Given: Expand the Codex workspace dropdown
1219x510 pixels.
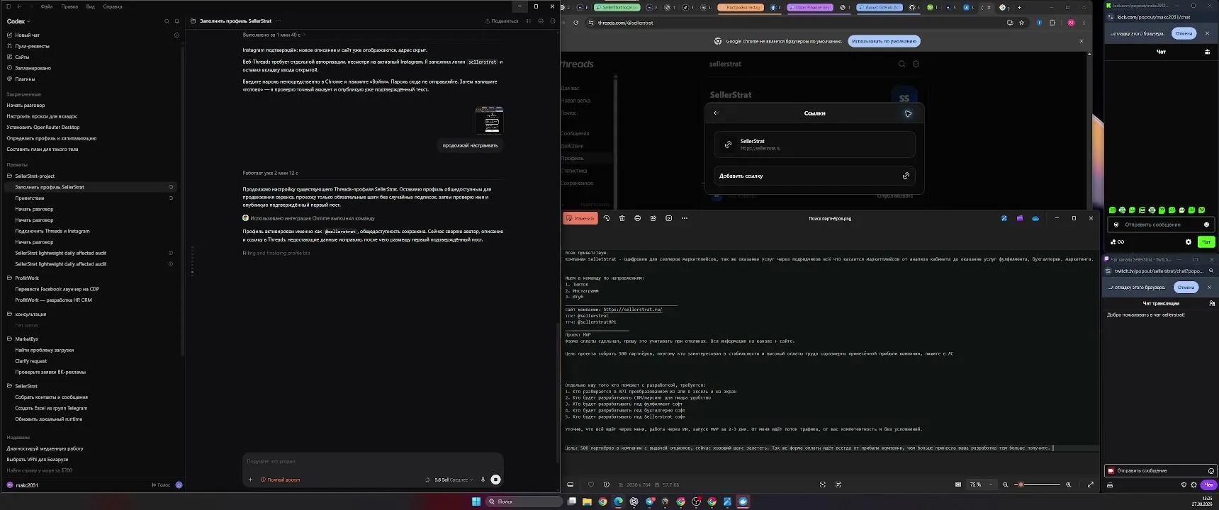Looking at the screenshot, I should point(19,21).
